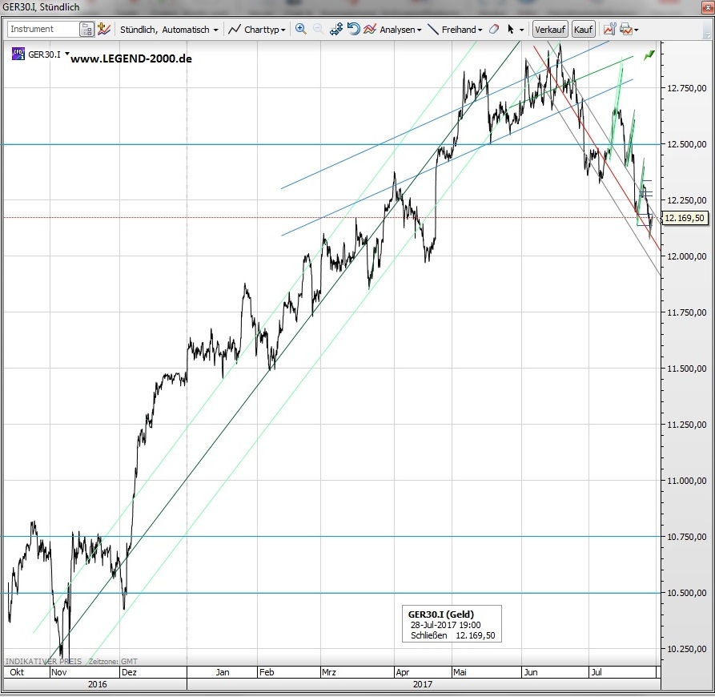This screenshot has height=697, width=715.
Task: Click the undo/reset arrow icon
Action: click(353, 29)
